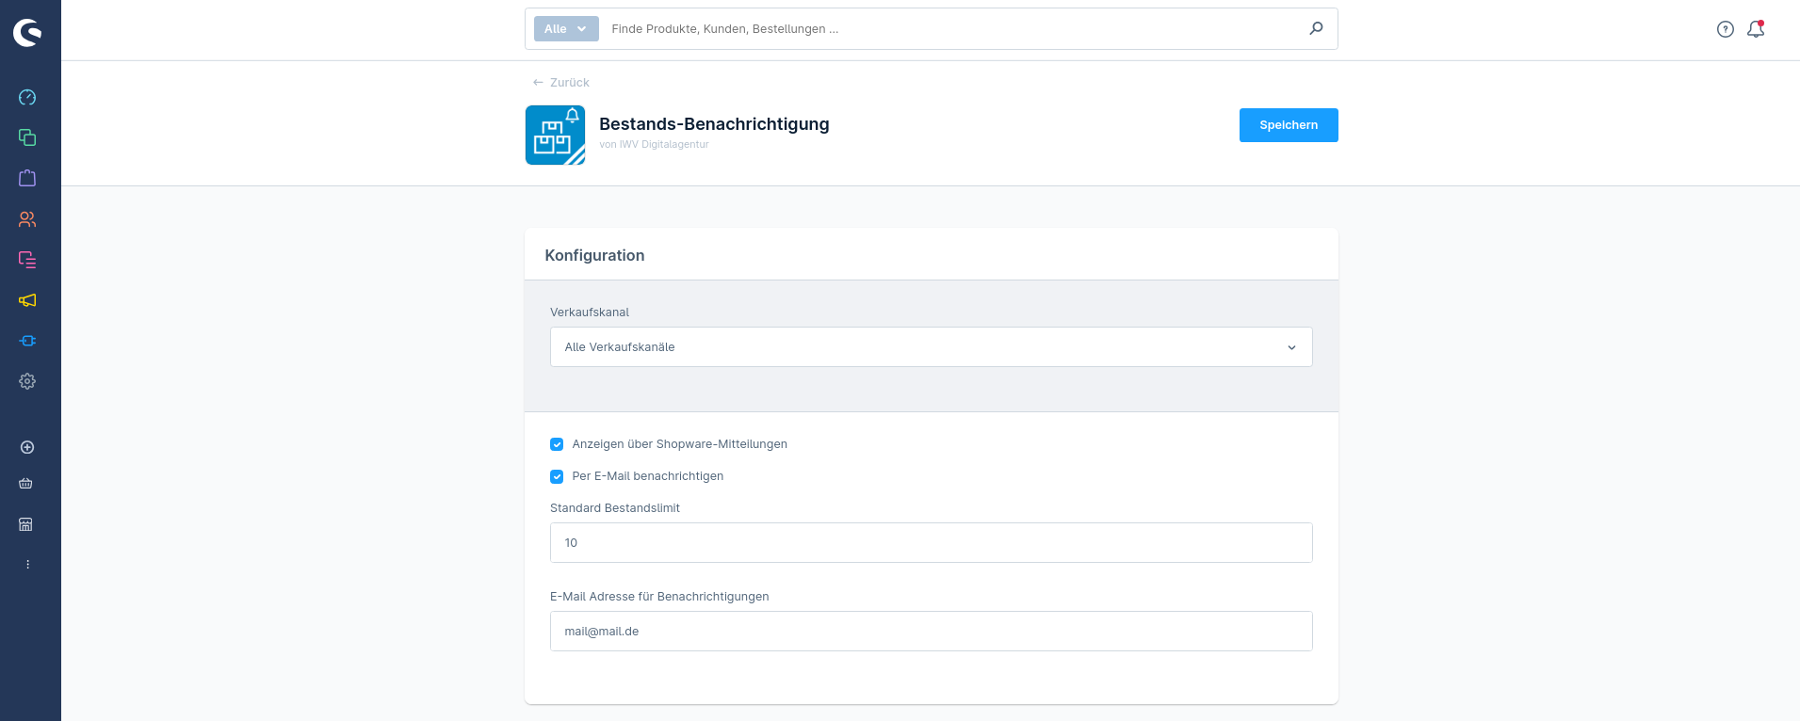The width and height of the screenshot is (1800, 721).
Task: Click the add sales channel plus icon
Action: pyautogui.click(x=27, y=447)
